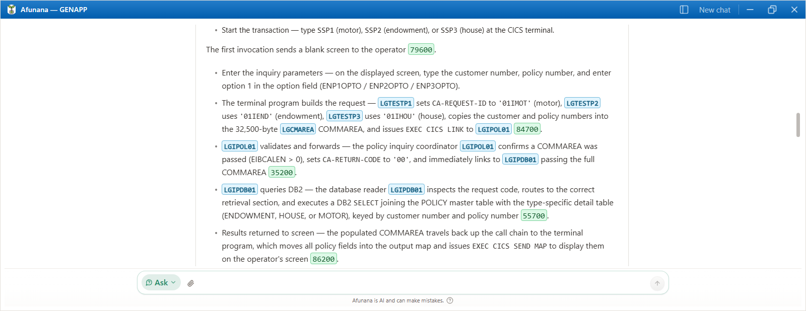Close the Afunana window

pos(794,10)
